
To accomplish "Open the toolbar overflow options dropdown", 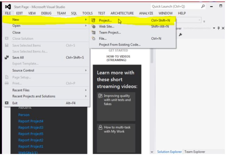I will click(204, 22).
